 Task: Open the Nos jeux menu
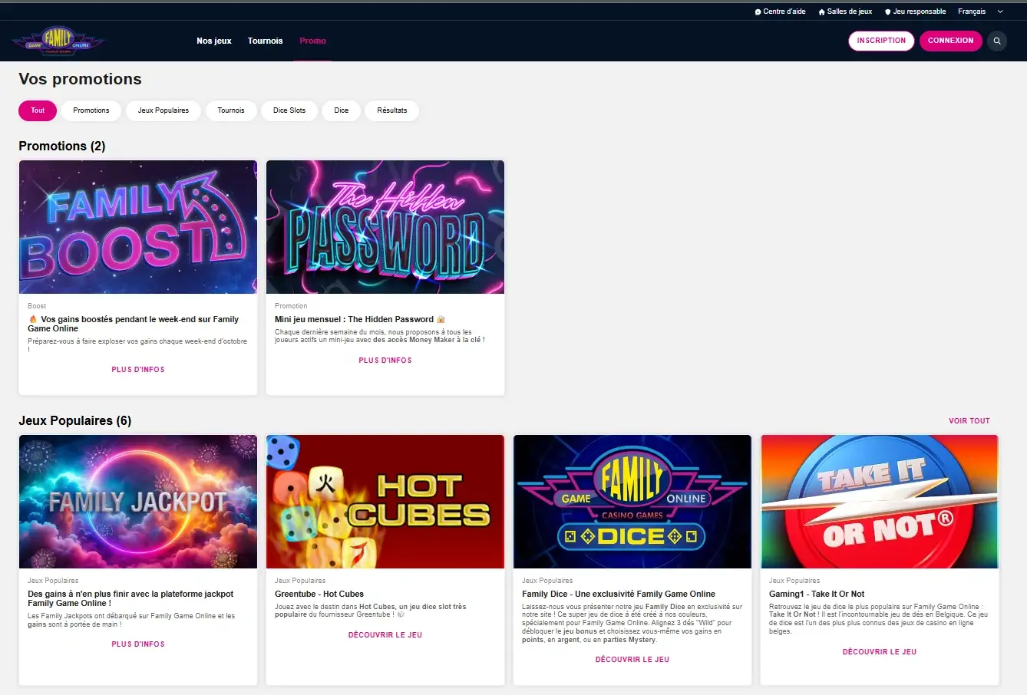coord(213,41)
